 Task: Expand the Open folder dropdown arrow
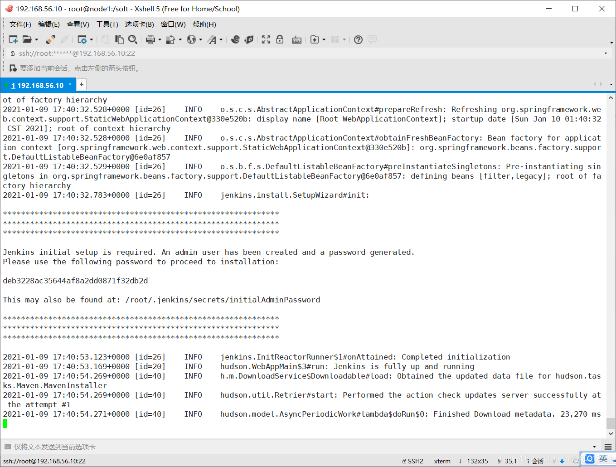[37, 40]
